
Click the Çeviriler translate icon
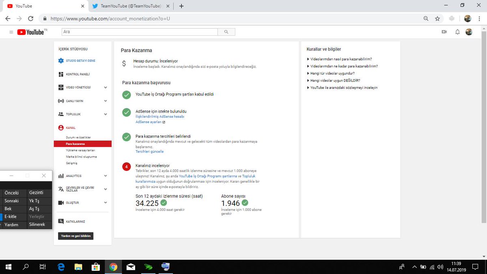pyautogui.click(x=61, y=189)
